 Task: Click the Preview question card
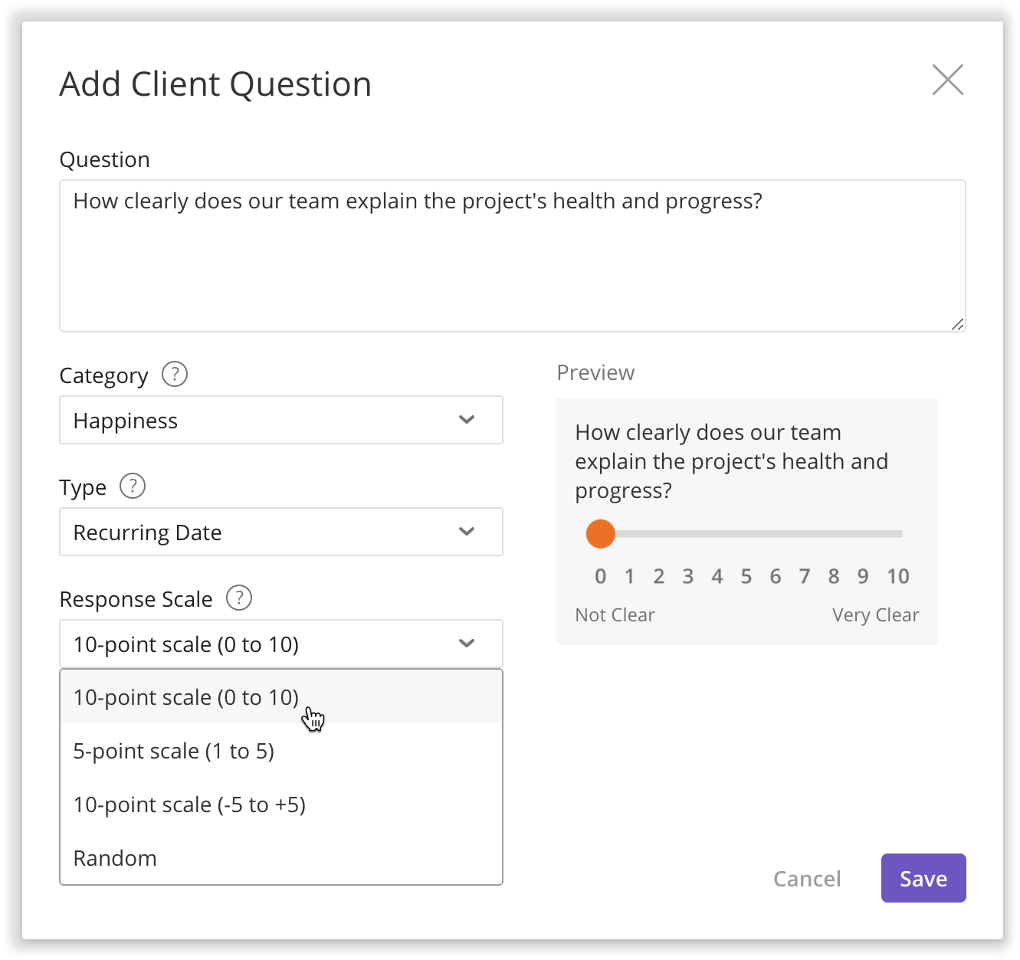point(747,521)
